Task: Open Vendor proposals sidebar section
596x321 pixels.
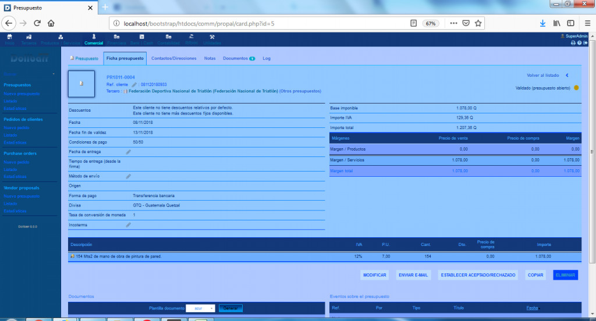Action: [22, 188]
